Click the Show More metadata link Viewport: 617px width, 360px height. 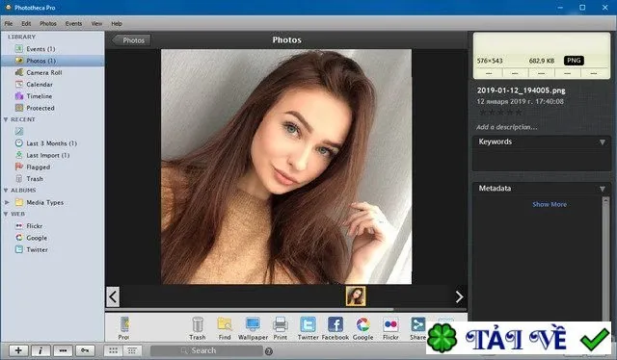pyautogui.click(x=550, y=204)
